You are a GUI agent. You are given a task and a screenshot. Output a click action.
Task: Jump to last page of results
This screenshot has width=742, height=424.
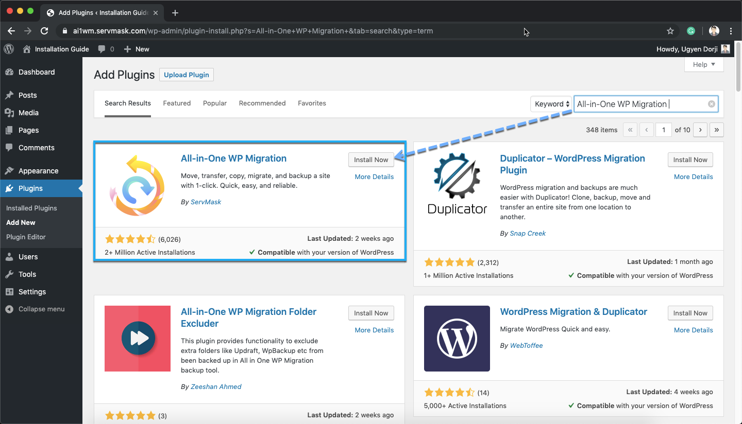716,130
